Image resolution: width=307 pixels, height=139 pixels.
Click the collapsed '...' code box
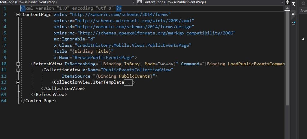[x=128, y=82]
